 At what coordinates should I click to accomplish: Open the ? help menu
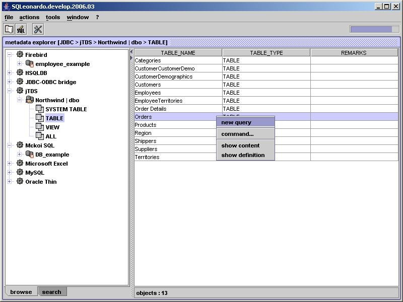[97, 17]
